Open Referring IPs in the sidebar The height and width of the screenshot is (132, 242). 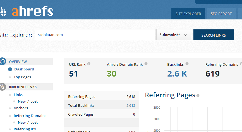coord(25,129)
